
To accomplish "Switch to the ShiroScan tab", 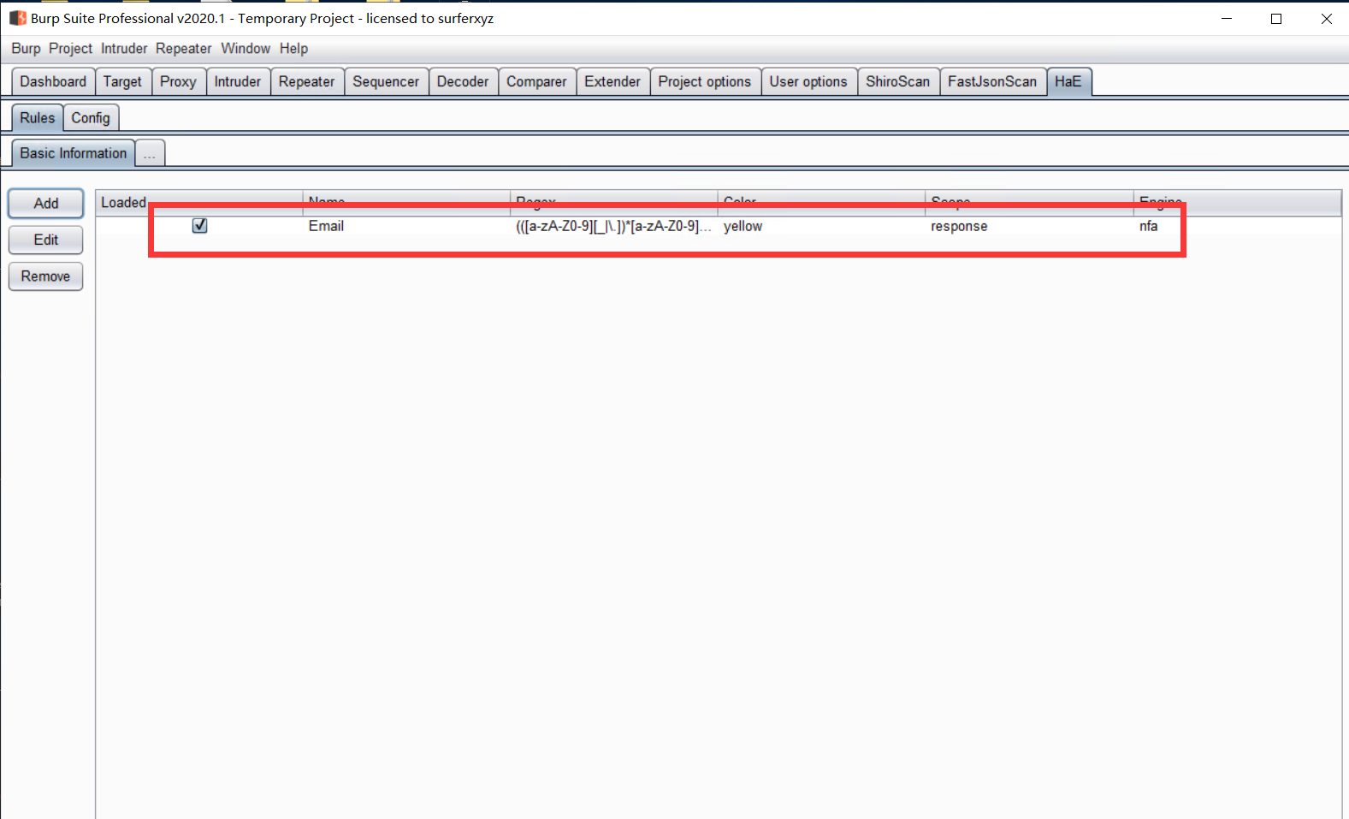I will point(898,81).
